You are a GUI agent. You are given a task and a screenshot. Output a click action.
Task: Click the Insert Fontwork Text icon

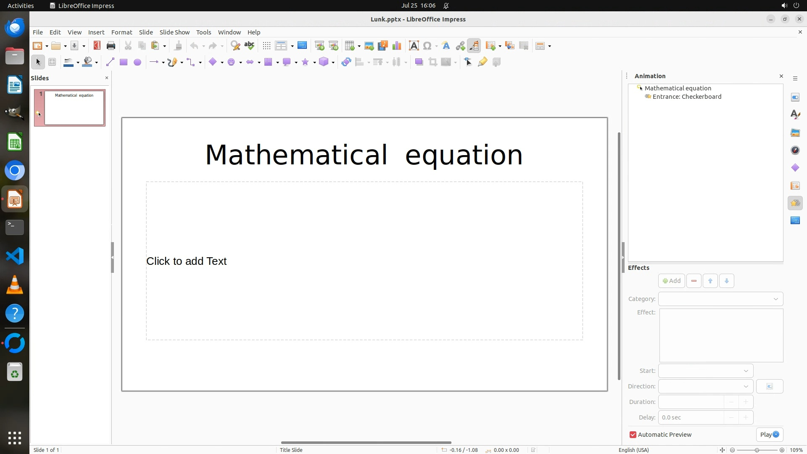coord(446,46)
